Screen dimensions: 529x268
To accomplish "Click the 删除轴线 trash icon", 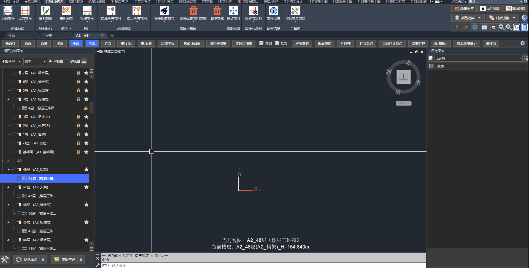I will 217,11.
